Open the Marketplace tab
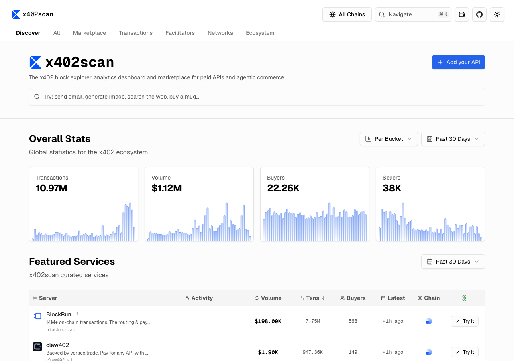 tap(90, 33)
